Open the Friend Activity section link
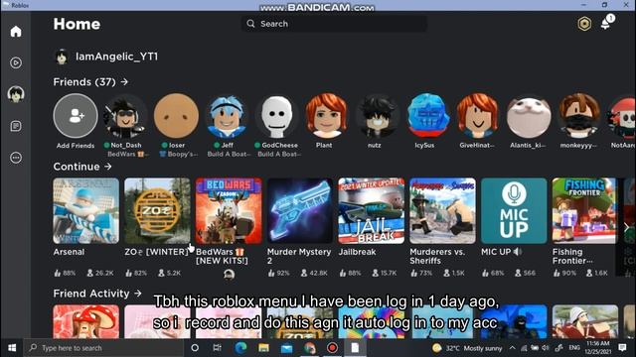This screenshot has height=357, width=636. click(97, 294)
